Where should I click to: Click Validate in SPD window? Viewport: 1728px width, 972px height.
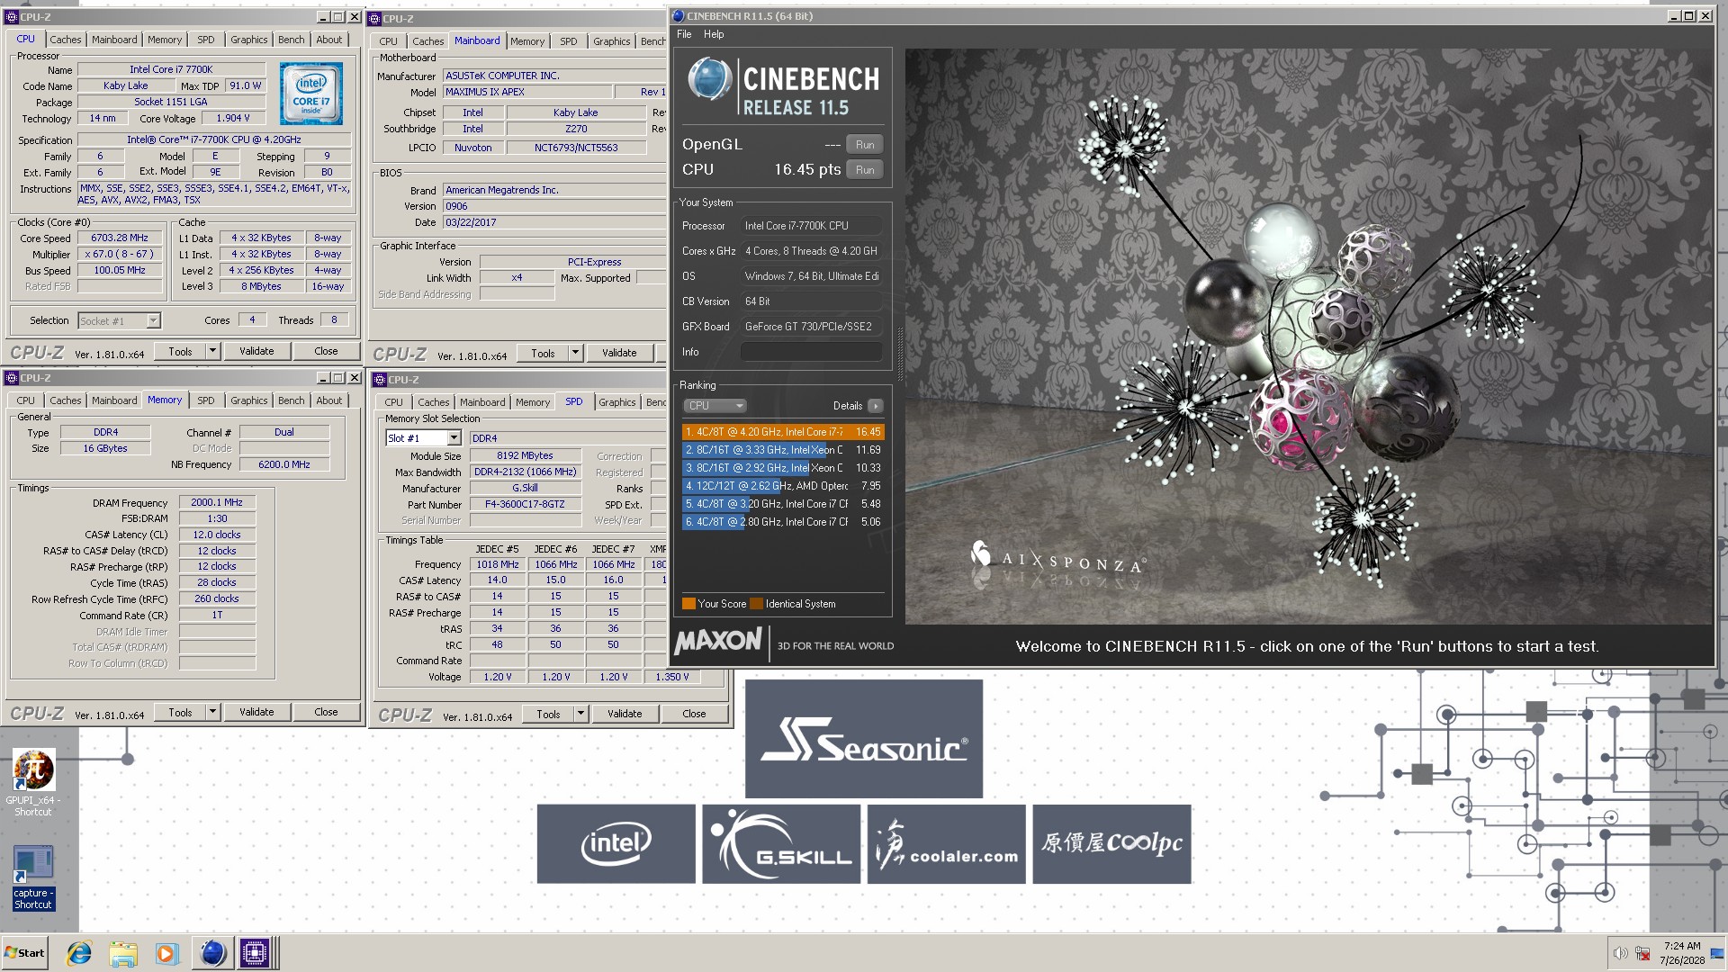(625, 714)
